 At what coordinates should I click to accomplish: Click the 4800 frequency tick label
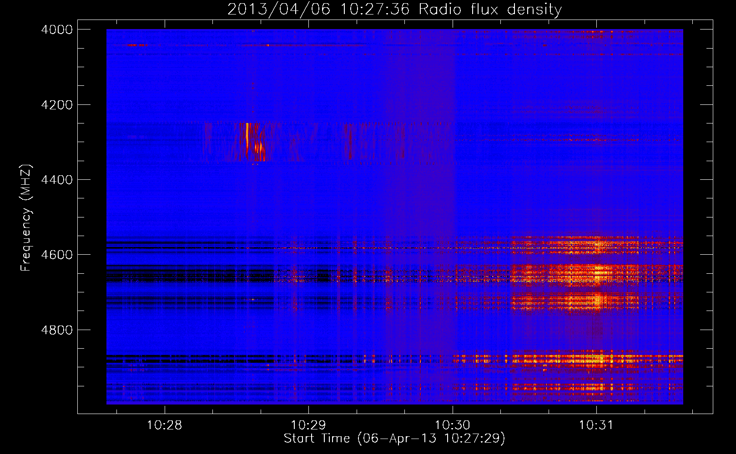pyautogui.click(x=57, y=330)
